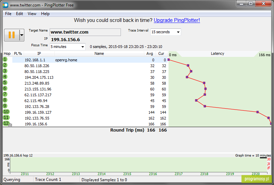Click the Latency graph header
This screenshot has width=274, height=185.
[217, 54]
